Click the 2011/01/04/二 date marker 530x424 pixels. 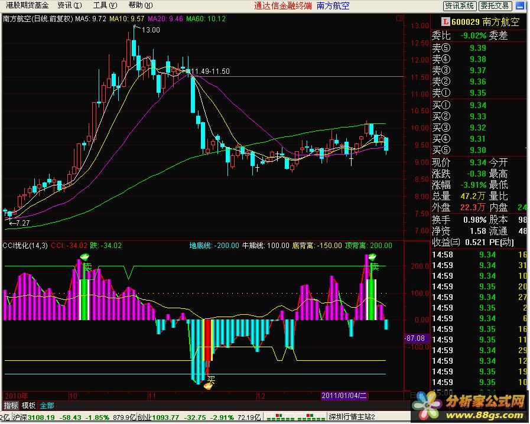click(x=344, y=395)
